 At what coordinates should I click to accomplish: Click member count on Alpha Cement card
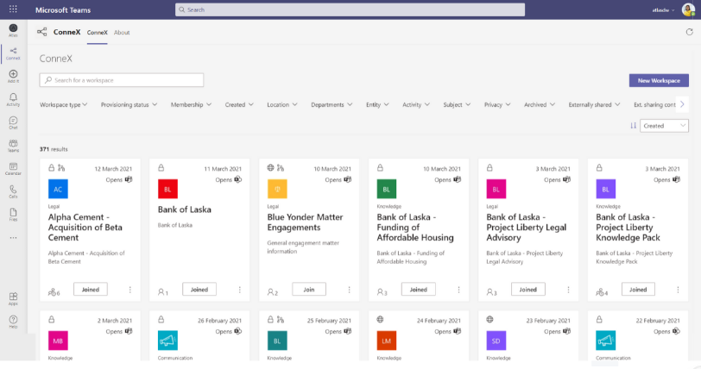point(54,292)
